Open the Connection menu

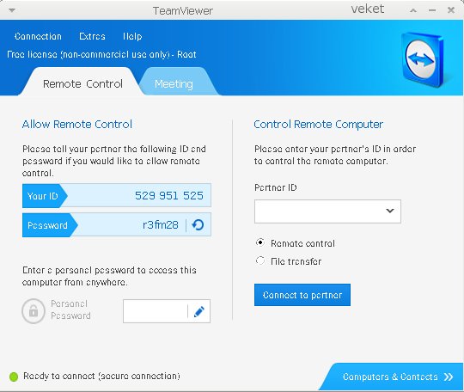click(x=38, y=36)
